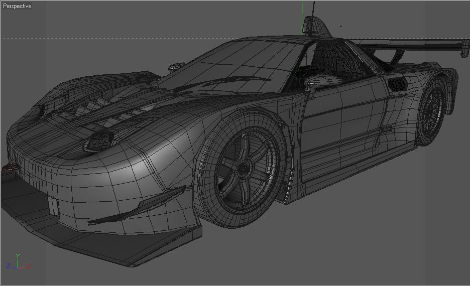The image size is (470, 286).
Task: Select the front bumper canard fin
Action: pyautogui.click(x=137, y=206)
